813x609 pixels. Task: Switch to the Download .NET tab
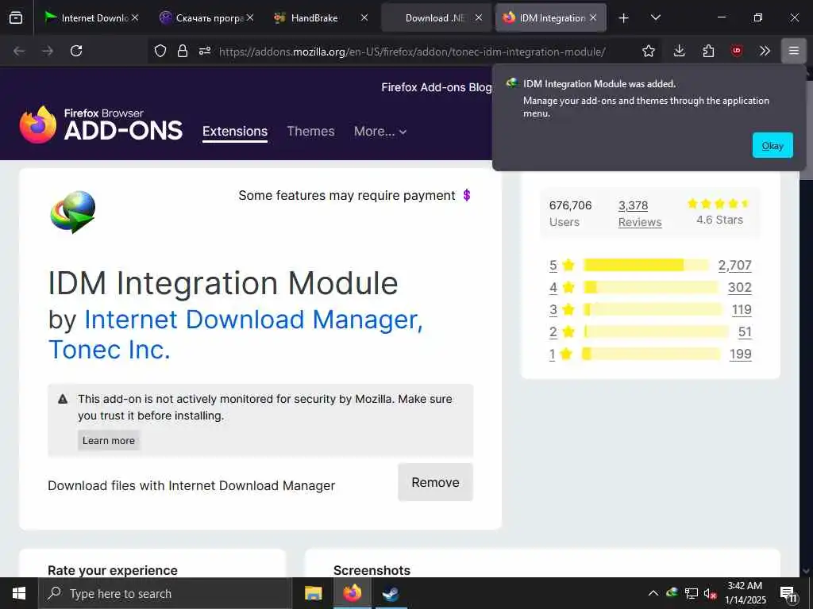(x=434, y=18)
